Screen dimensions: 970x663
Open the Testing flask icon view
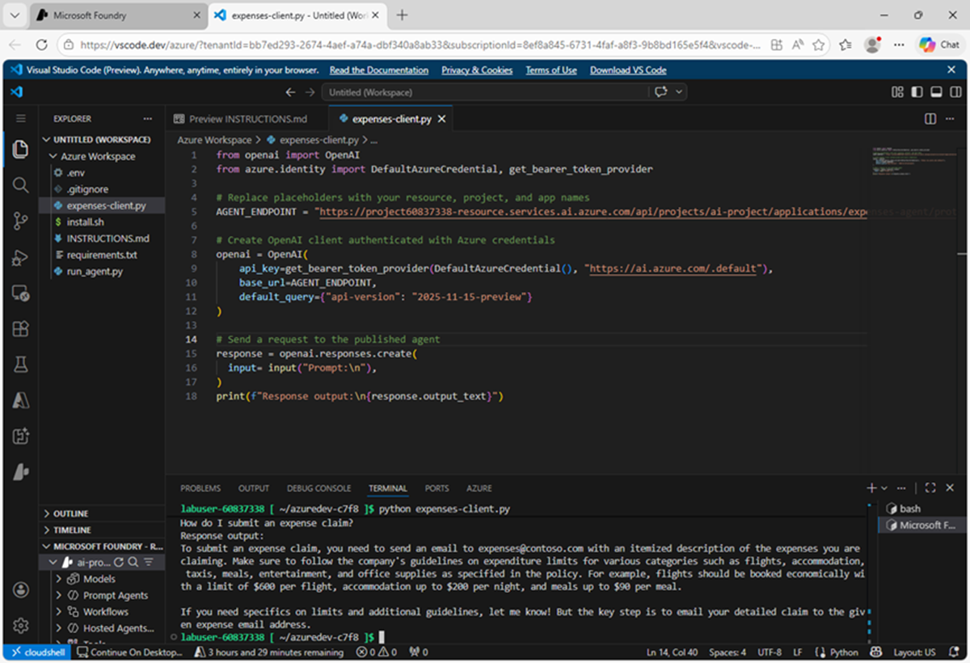21,365
